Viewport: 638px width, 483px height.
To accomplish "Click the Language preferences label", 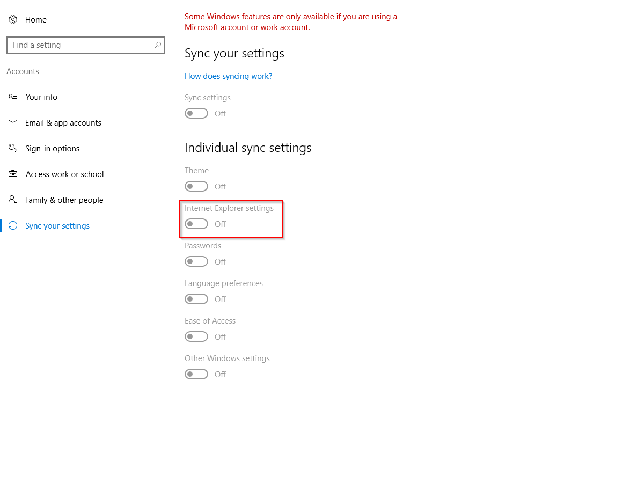I will coord(223,283).
